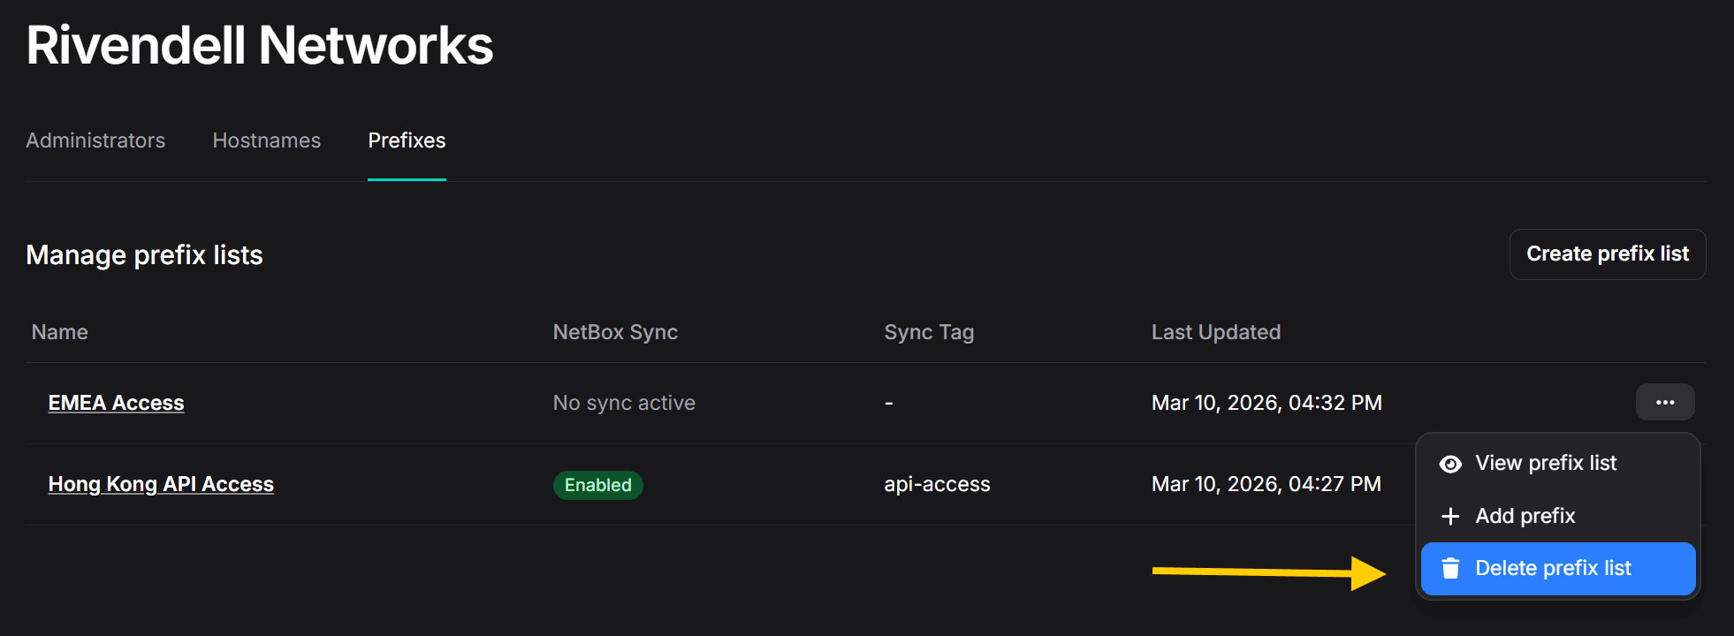Click the Last Updated column header
Viewport: 1734px width, 636px height.
1216,332
